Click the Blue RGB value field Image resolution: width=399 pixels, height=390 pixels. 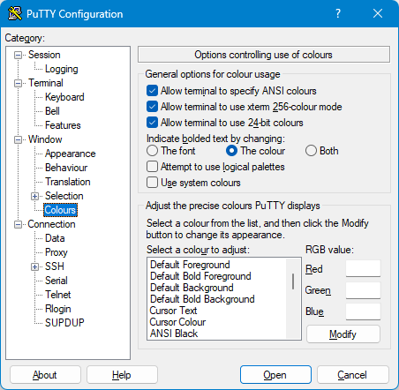pos(363,311)
